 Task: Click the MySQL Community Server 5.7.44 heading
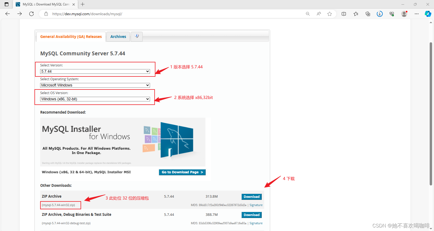point(83,53)
